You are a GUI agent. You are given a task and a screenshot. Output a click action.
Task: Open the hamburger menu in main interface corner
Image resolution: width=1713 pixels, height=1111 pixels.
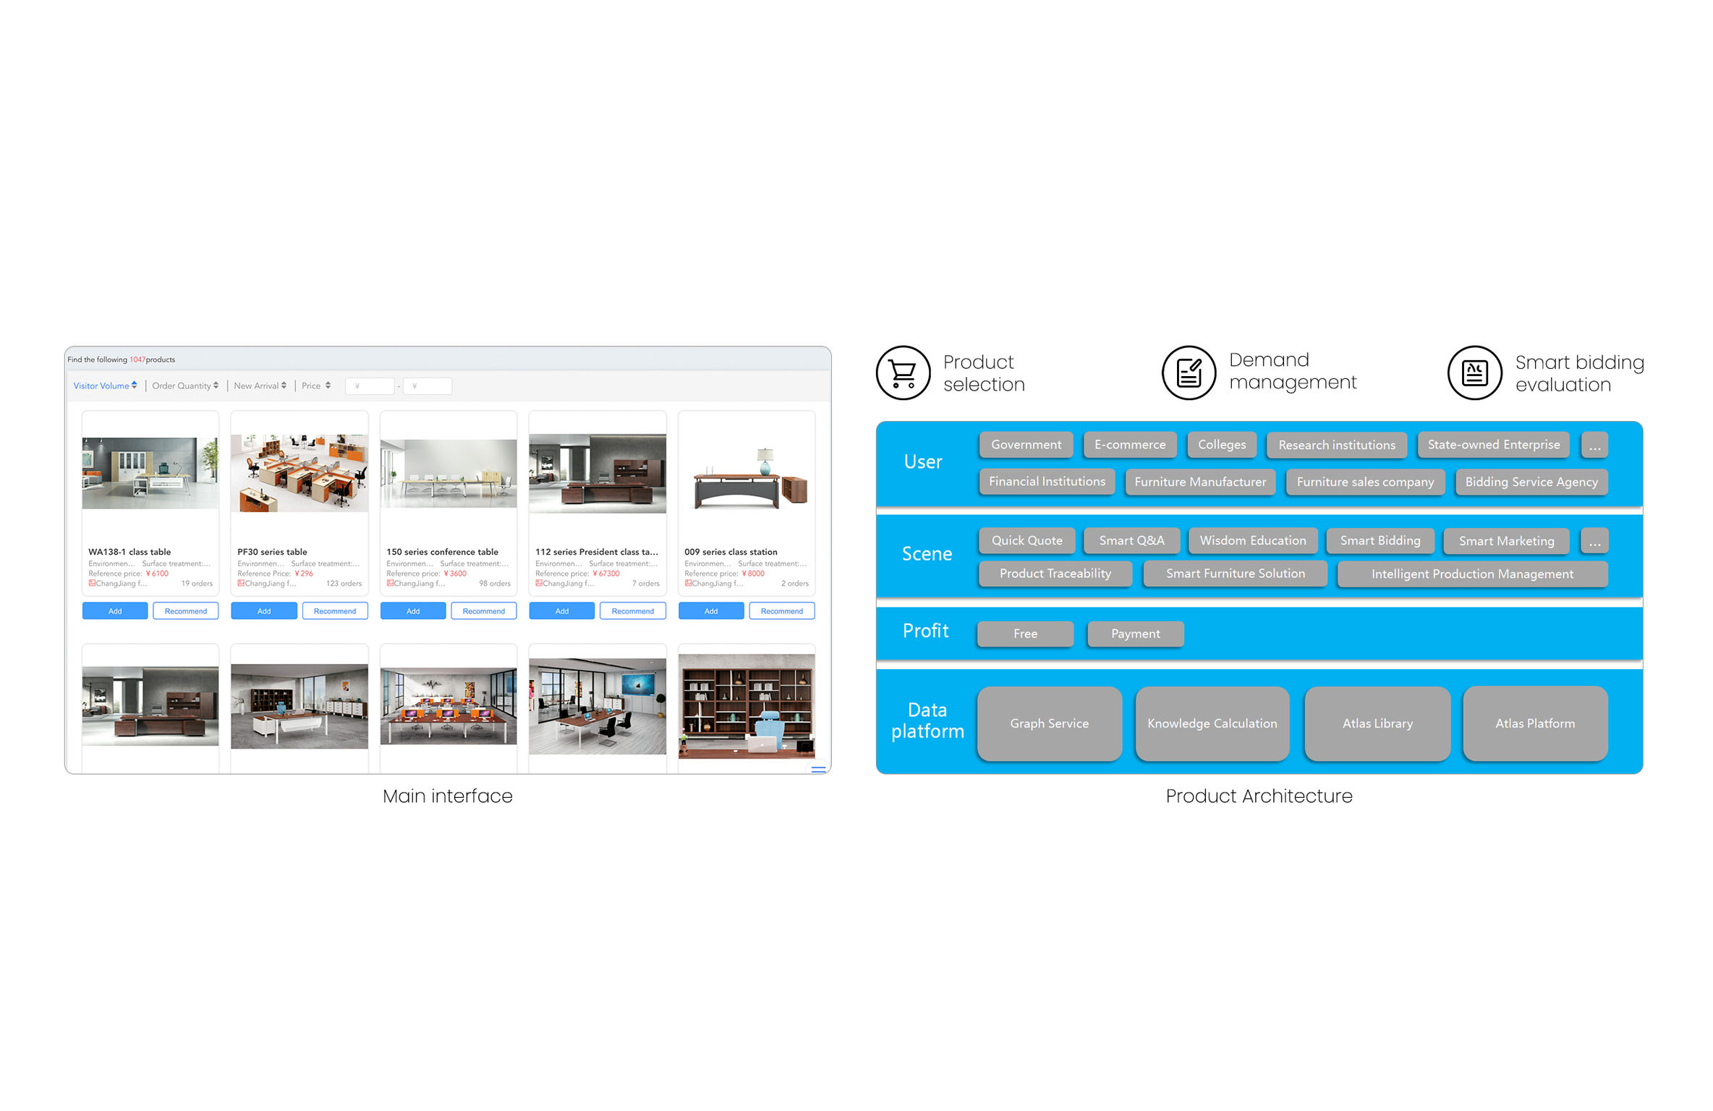(x=818, y=769)
